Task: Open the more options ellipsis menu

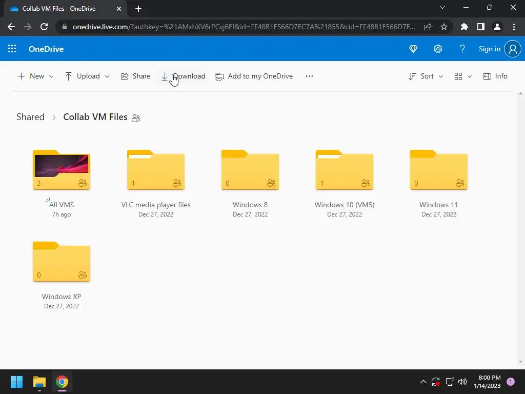Action: click(309, 76)
